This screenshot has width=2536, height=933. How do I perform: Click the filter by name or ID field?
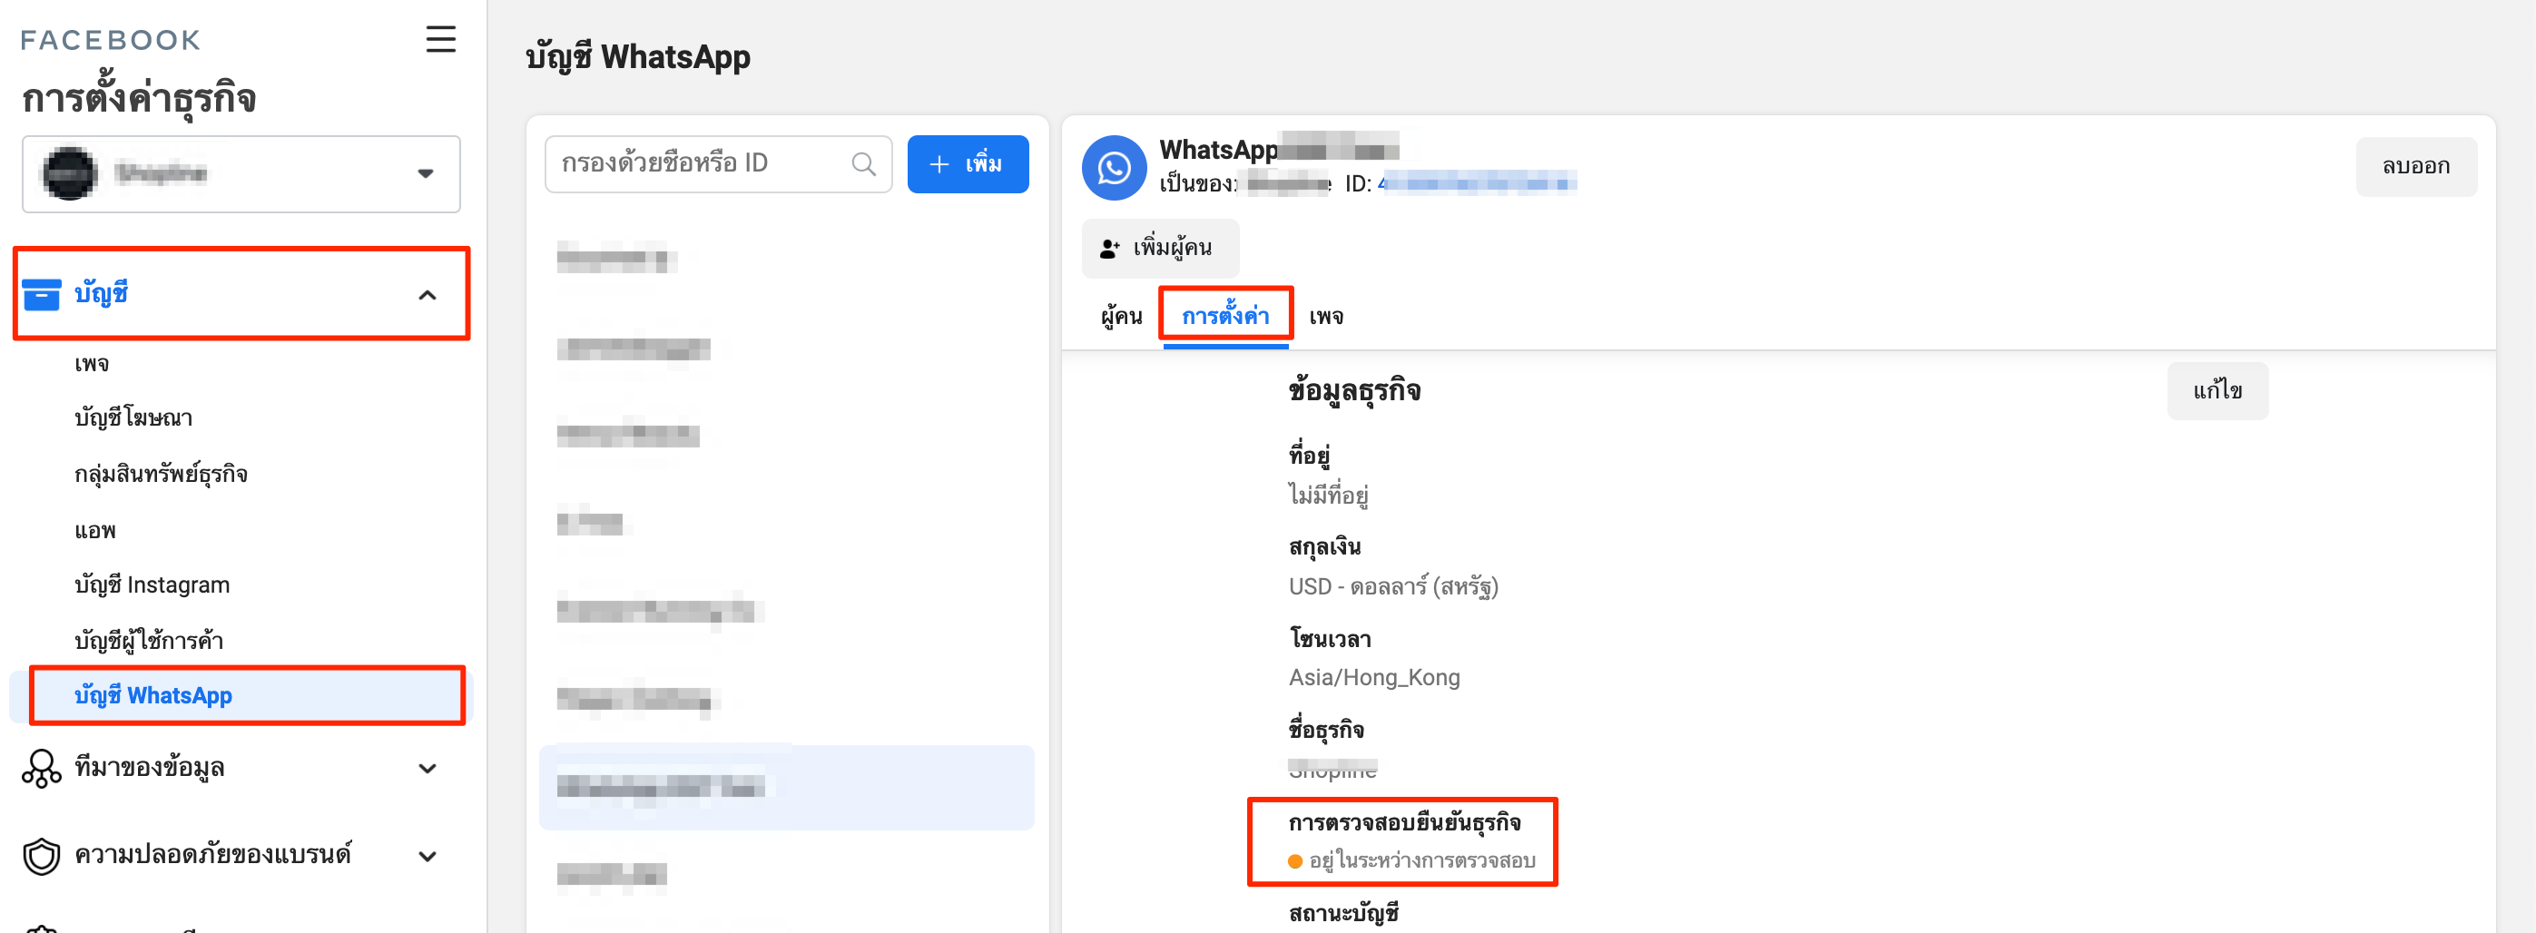(718, 163)
